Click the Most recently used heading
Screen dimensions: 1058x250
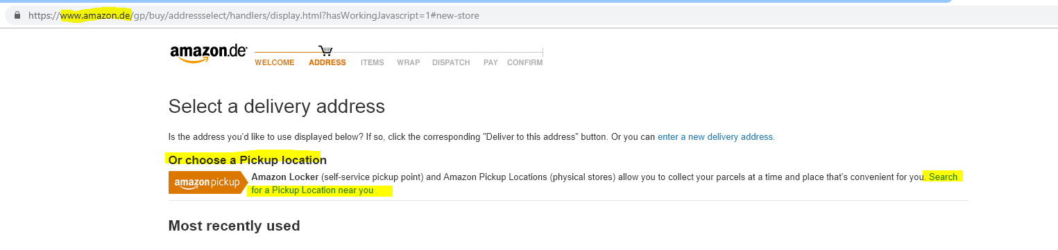[234, 226]
